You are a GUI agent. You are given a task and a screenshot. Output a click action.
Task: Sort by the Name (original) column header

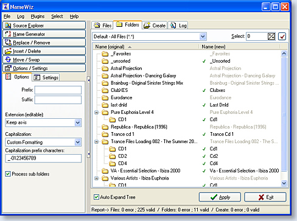click(145, 47)
